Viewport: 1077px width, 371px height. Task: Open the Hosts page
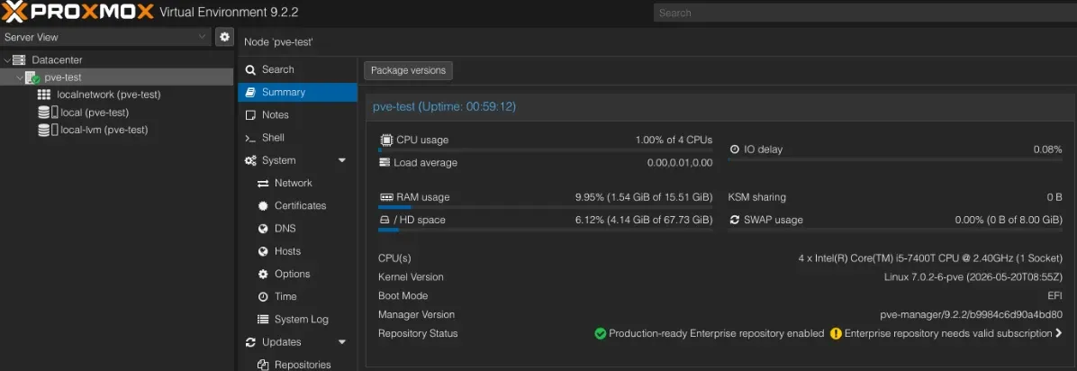(297, 251)
